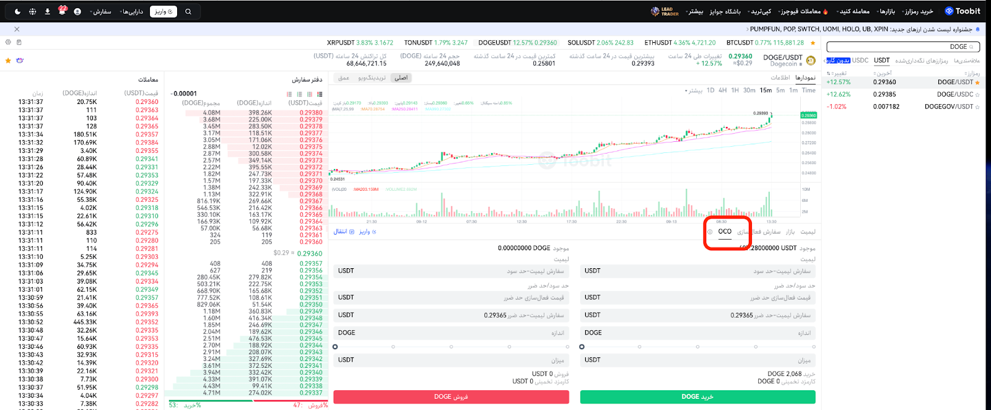This screenshot has width=991, height=410.
Task: Sort pair list by تغییر change column
Action: click(837, 73)
